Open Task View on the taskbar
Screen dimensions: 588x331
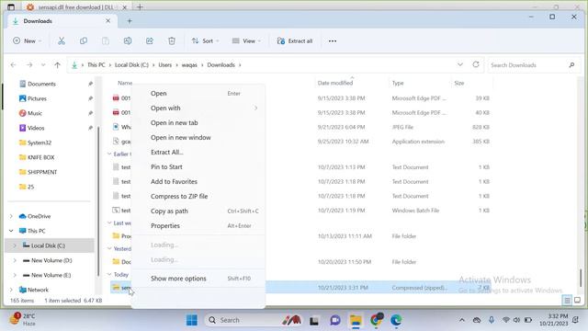[x=314, y=320]
